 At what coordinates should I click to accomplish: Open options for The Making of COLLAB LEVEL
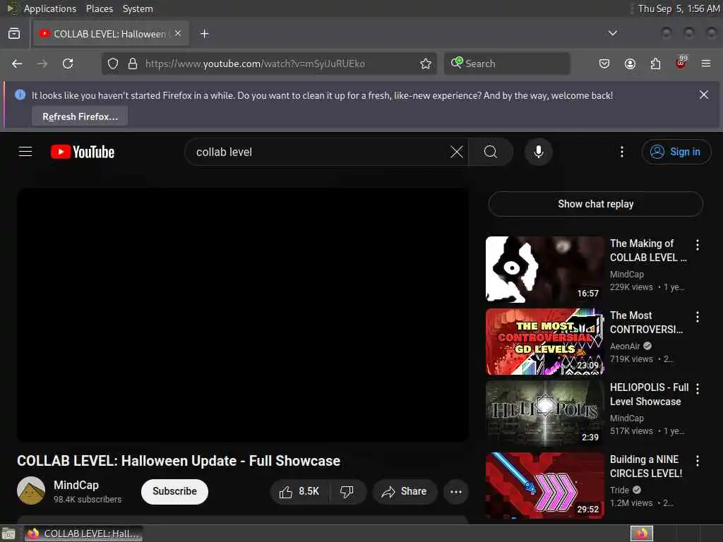click(x=697, y=245)
